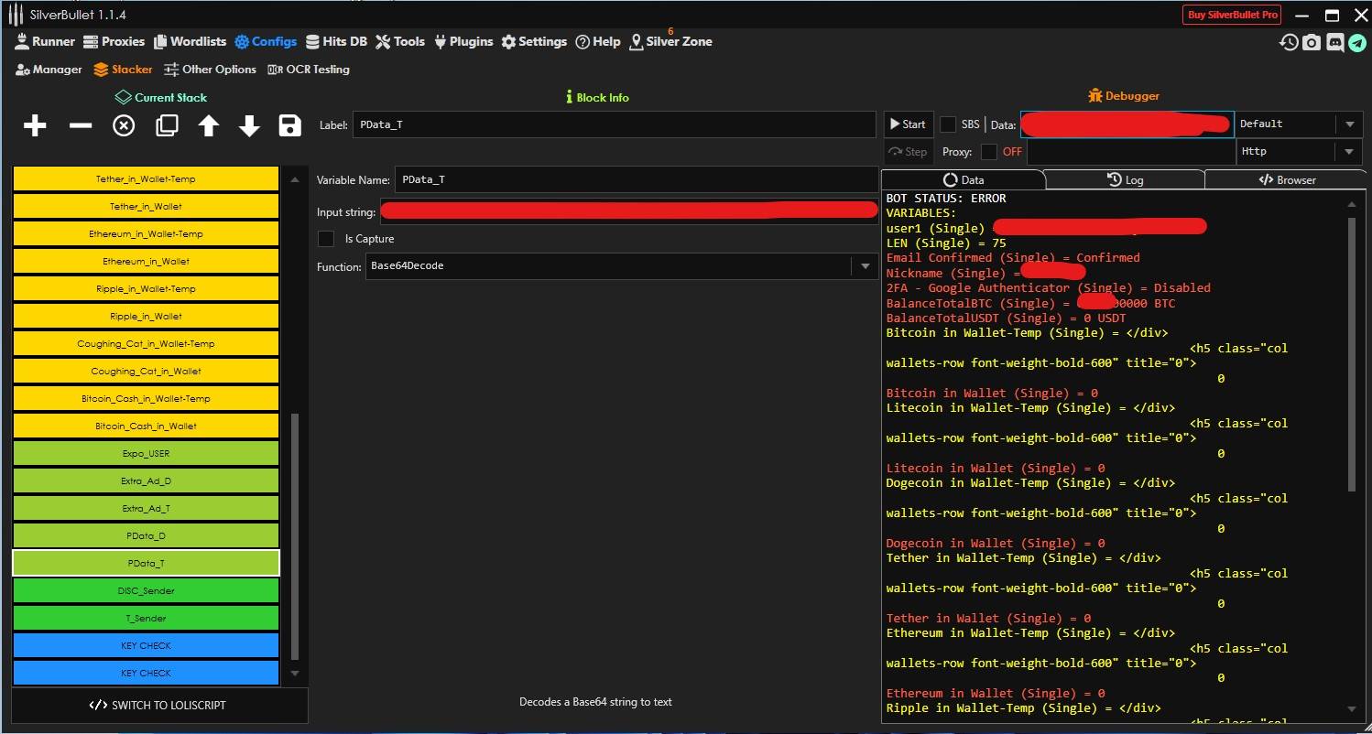Toggle the Proxy checkbox
This screenshot has height=734, width=1372.
[988, 152]
